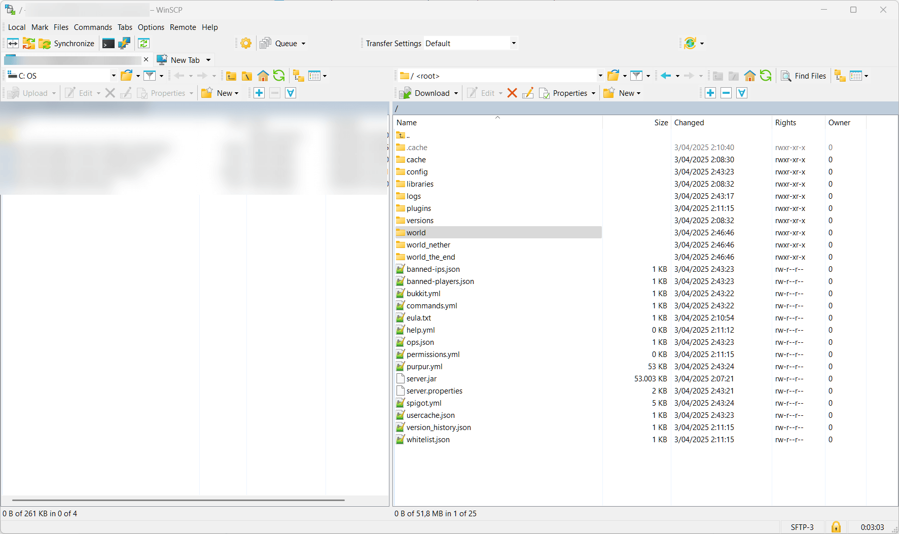
Task: Go to remote home directory with home icon
Action: point(750,76)
